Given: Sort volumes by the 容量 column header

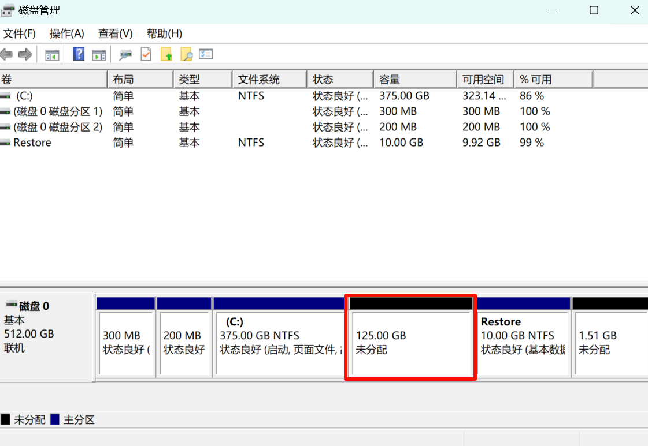Looking at the screenshot, I should click(414, 79).
